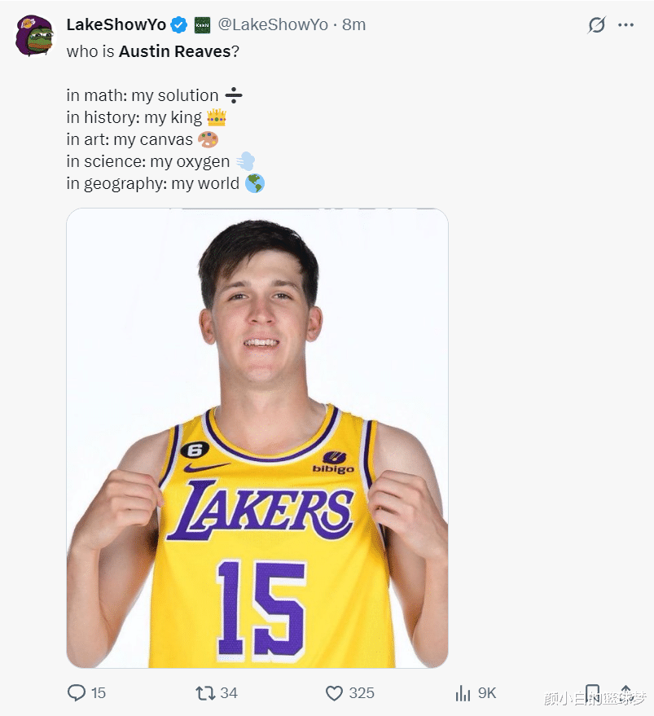Open the @LakeShowYo handle link
This screenshot has height=716, width=654.
pos(273,25)
